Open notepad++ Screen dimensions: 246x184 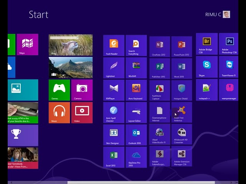207,90
